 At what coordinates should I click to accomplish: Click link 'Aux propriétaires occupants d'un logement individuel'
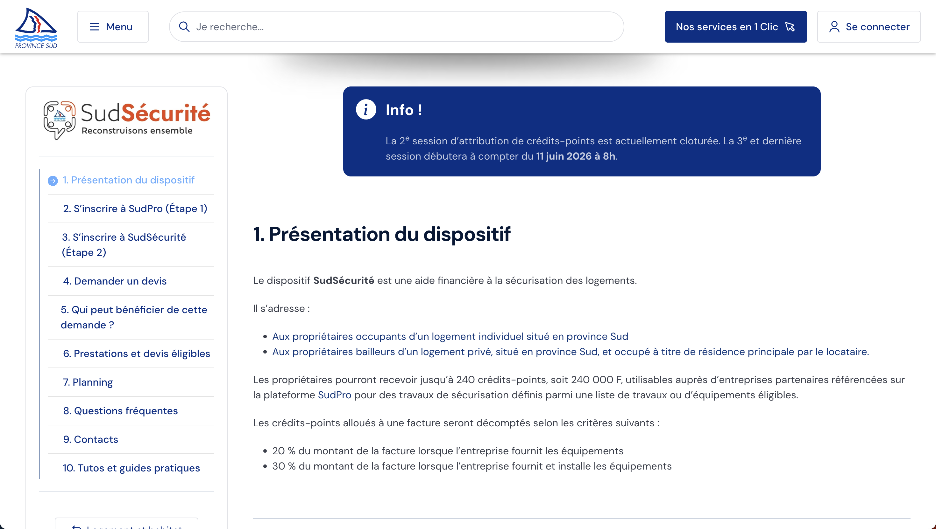pyautogui.click(x=450, y=336)
